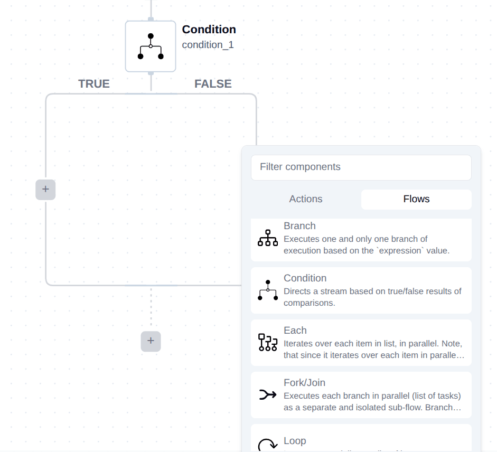Click the Loop component icon
The image size is (497, 452).
pos(268,444)
